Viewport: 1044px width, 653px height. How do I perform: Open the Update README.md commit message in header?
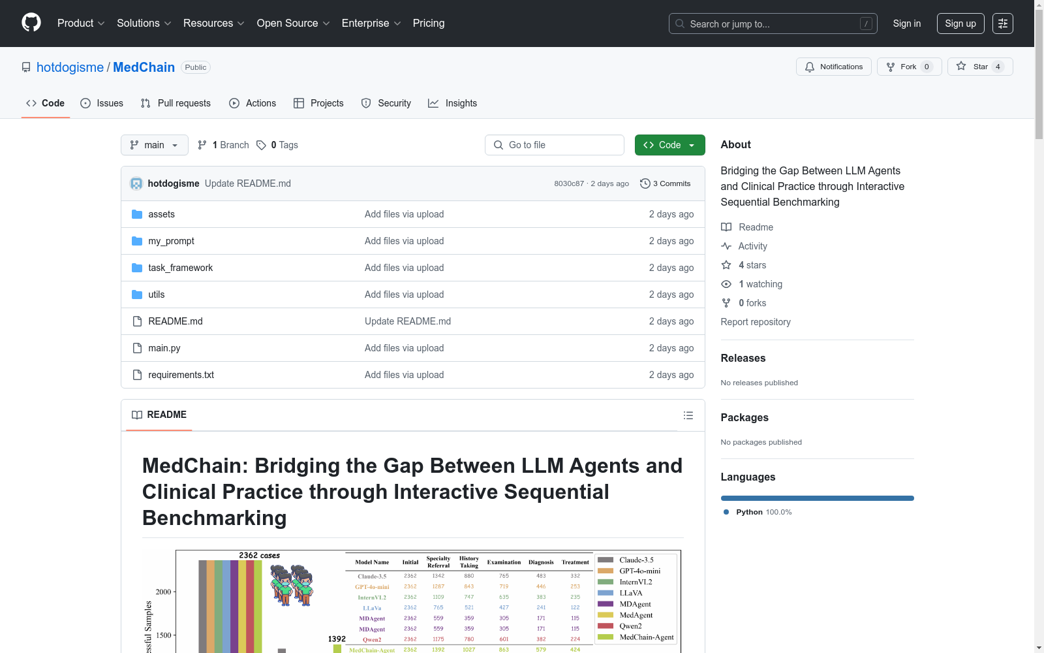click(248, 183)
